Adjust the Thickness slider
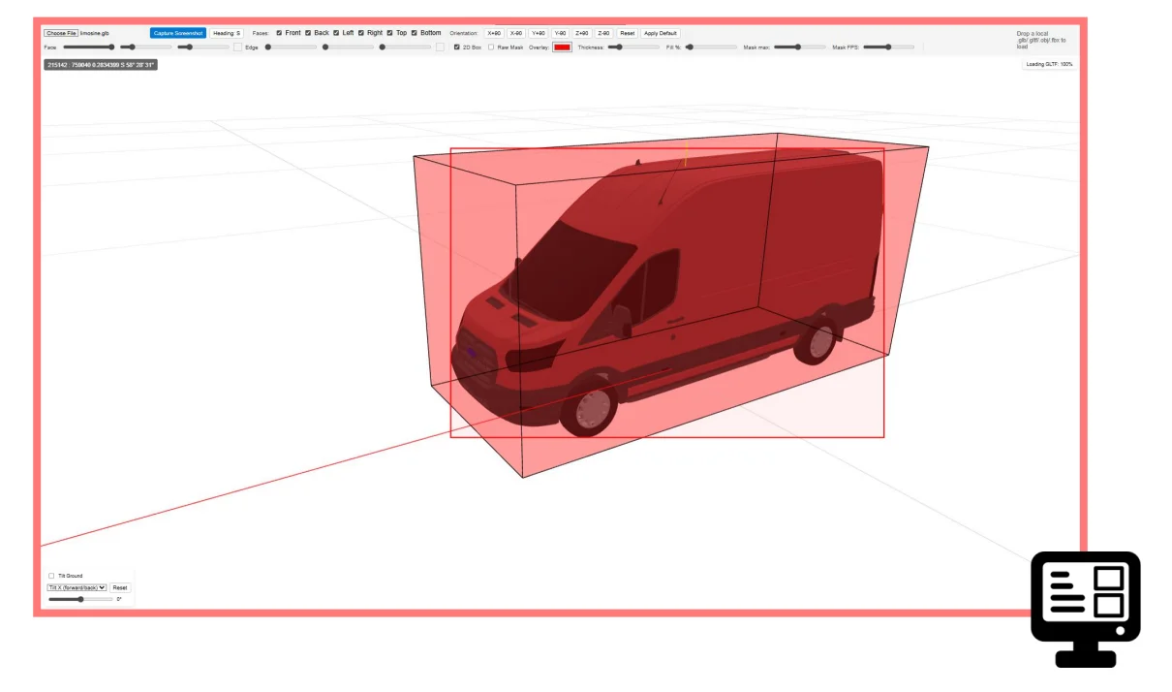The width and height of the screenshot is (1172, 692). pyautogui.click(x=633, y=47)
